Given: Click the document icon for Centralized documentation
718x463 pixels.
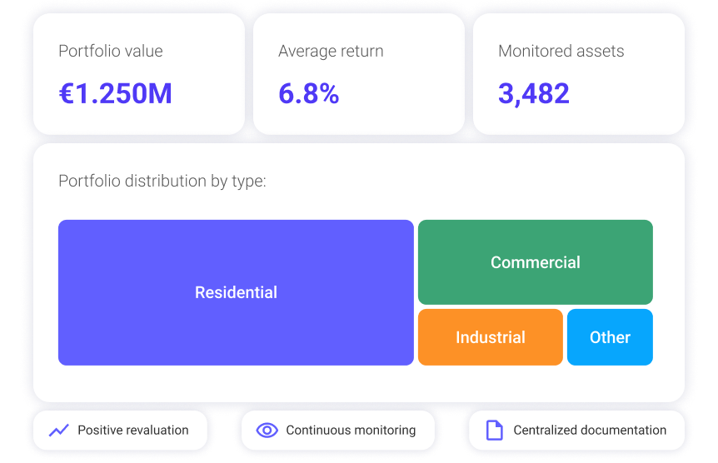Looking at the screenshot, I should 495,430.
